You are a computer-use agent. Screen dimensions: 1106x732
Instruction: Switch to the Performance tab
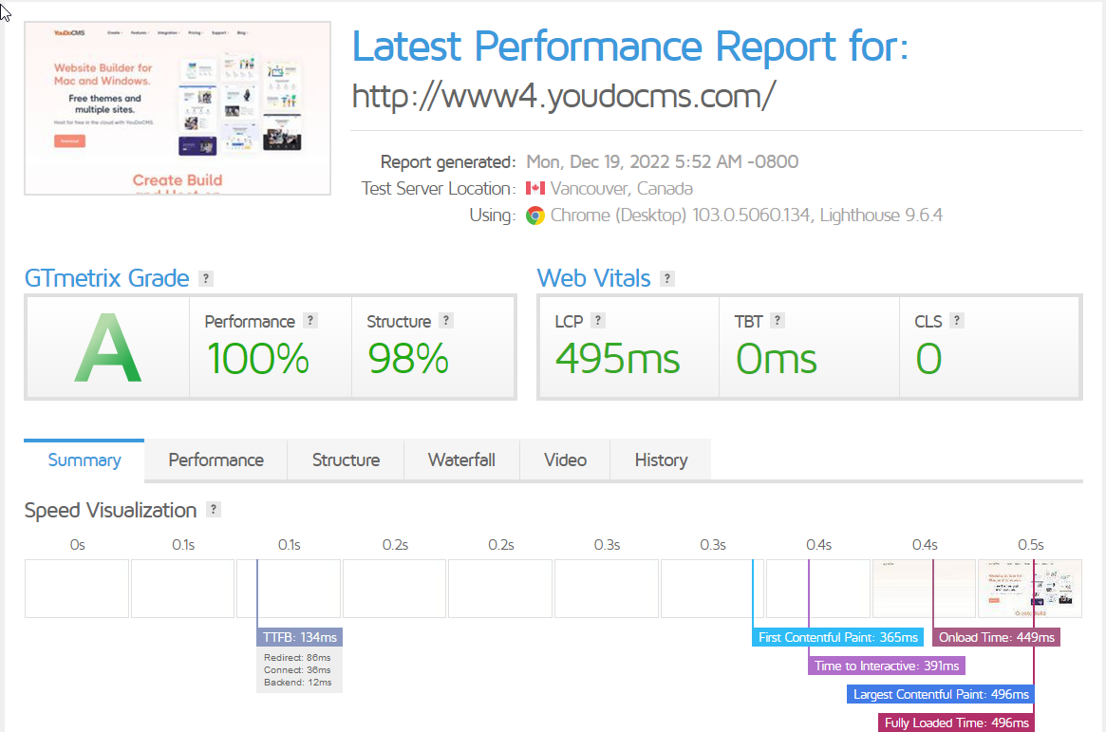(x=216, y=460)
